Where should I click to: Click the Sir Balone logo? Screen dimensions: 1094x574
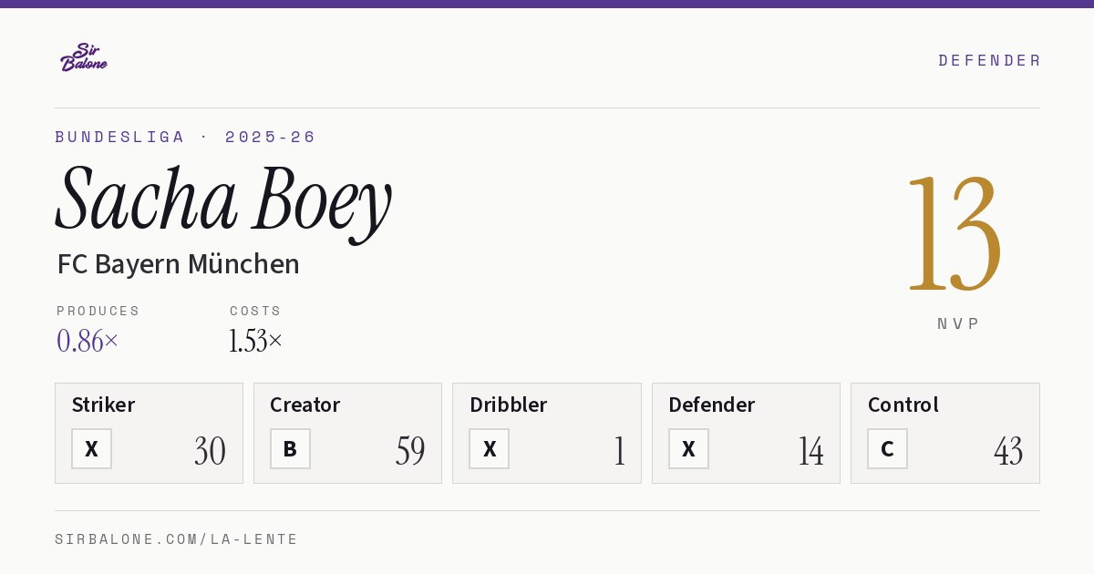pyautogui.click(x=84, y=57)
